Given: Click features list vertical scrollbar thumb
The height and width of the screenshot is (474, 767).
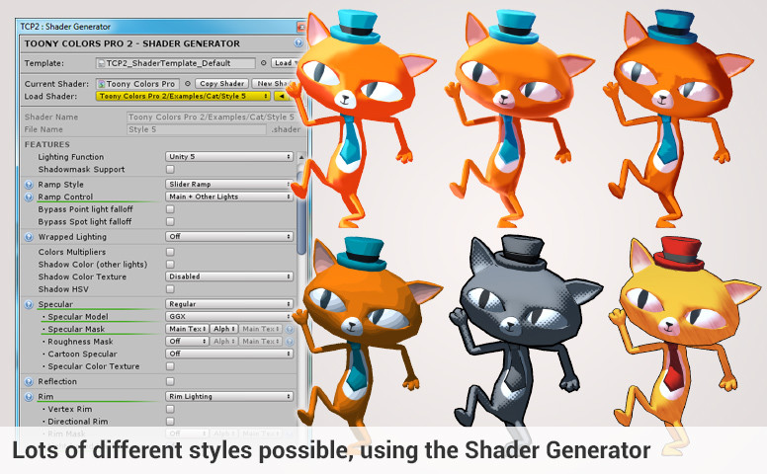Looking at the screenshot, I should (x=301, y=212).
